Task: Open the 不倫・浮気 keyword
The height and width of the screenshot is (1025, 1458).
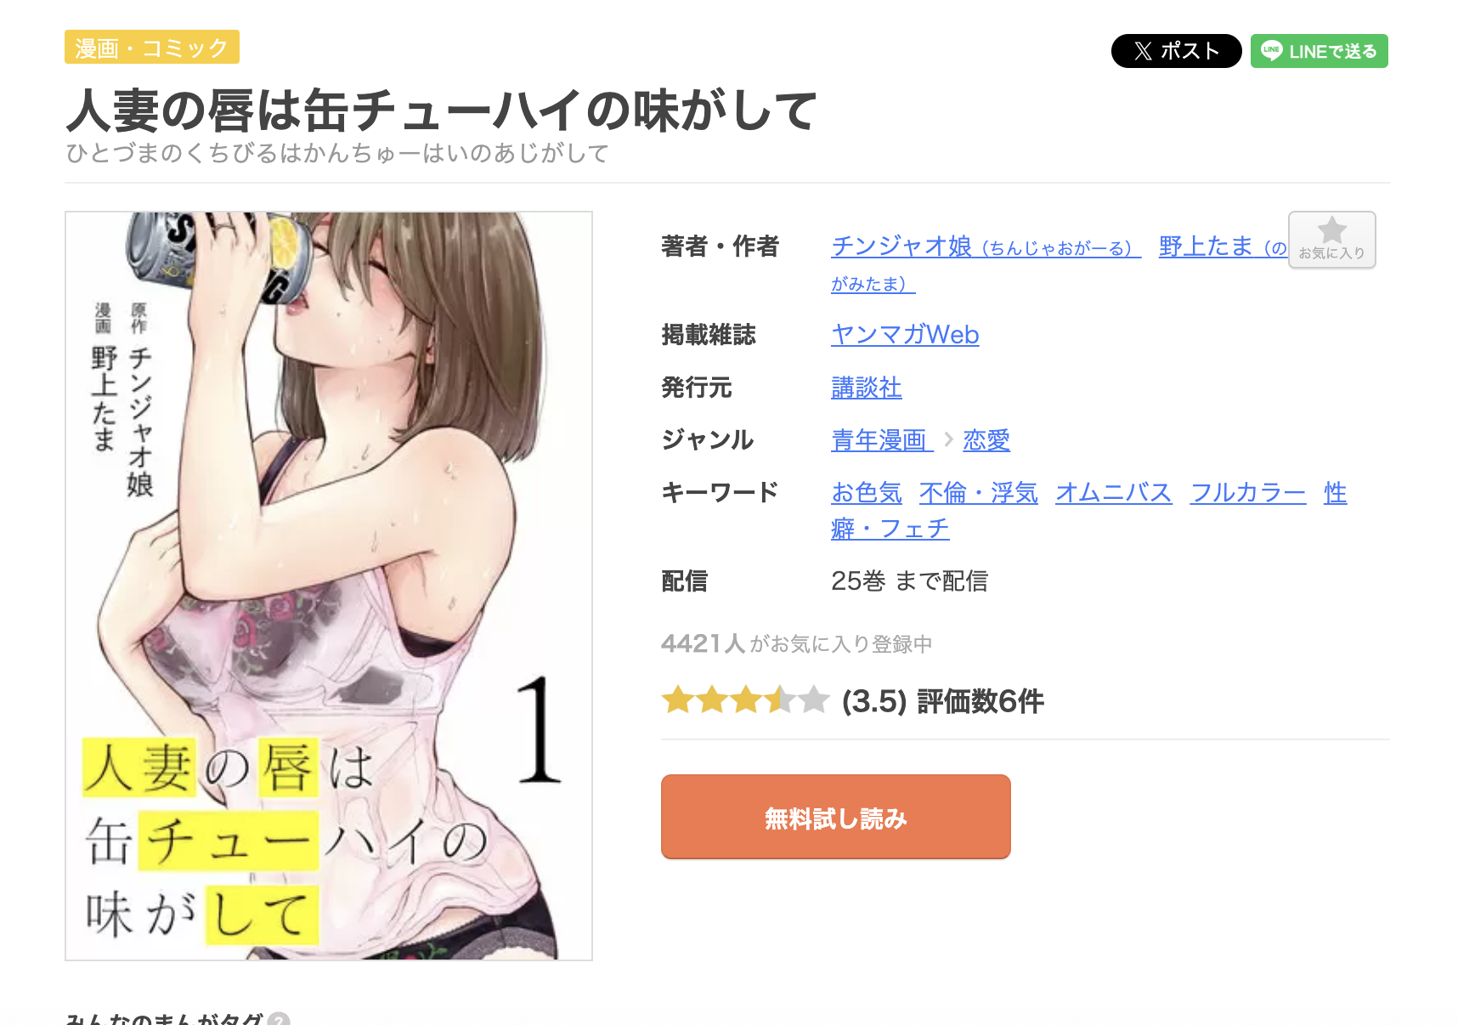Action: [x=979, y=493]
